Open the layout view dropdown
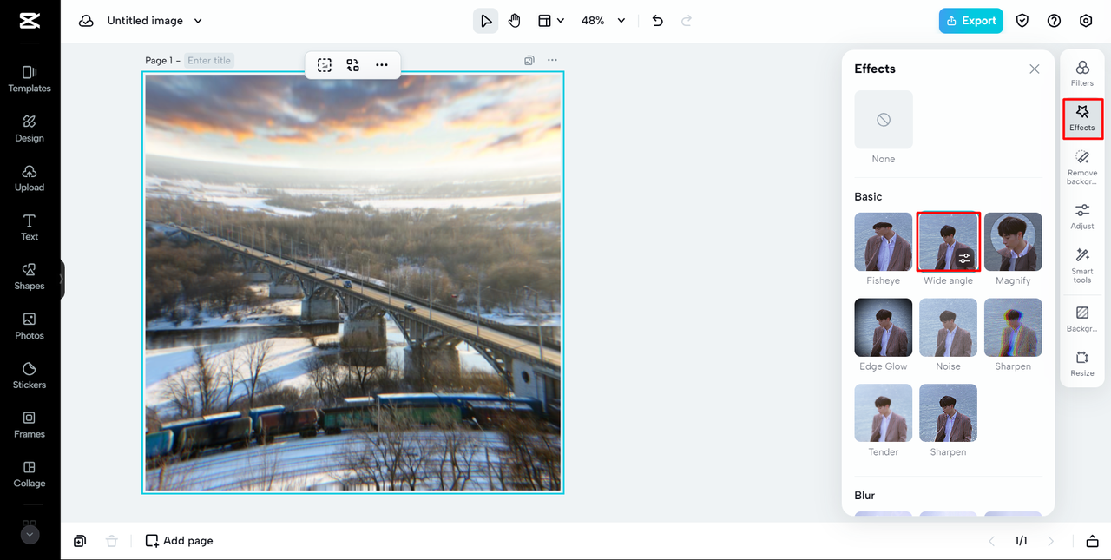Screen dimensions: 1111x560 [551, 21]
